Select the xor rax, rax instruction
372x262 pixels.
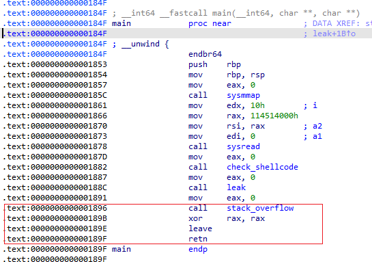(227, 218)
